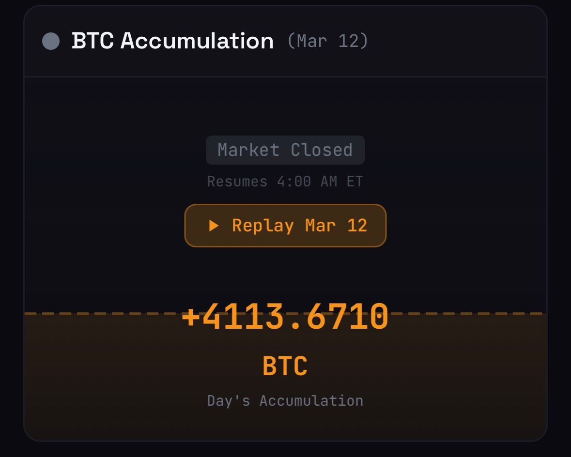Image resolution: width=571 pixels, height=457 pixels.
Task: Click the Day's Accumulation caption
Action: point(285,401)
